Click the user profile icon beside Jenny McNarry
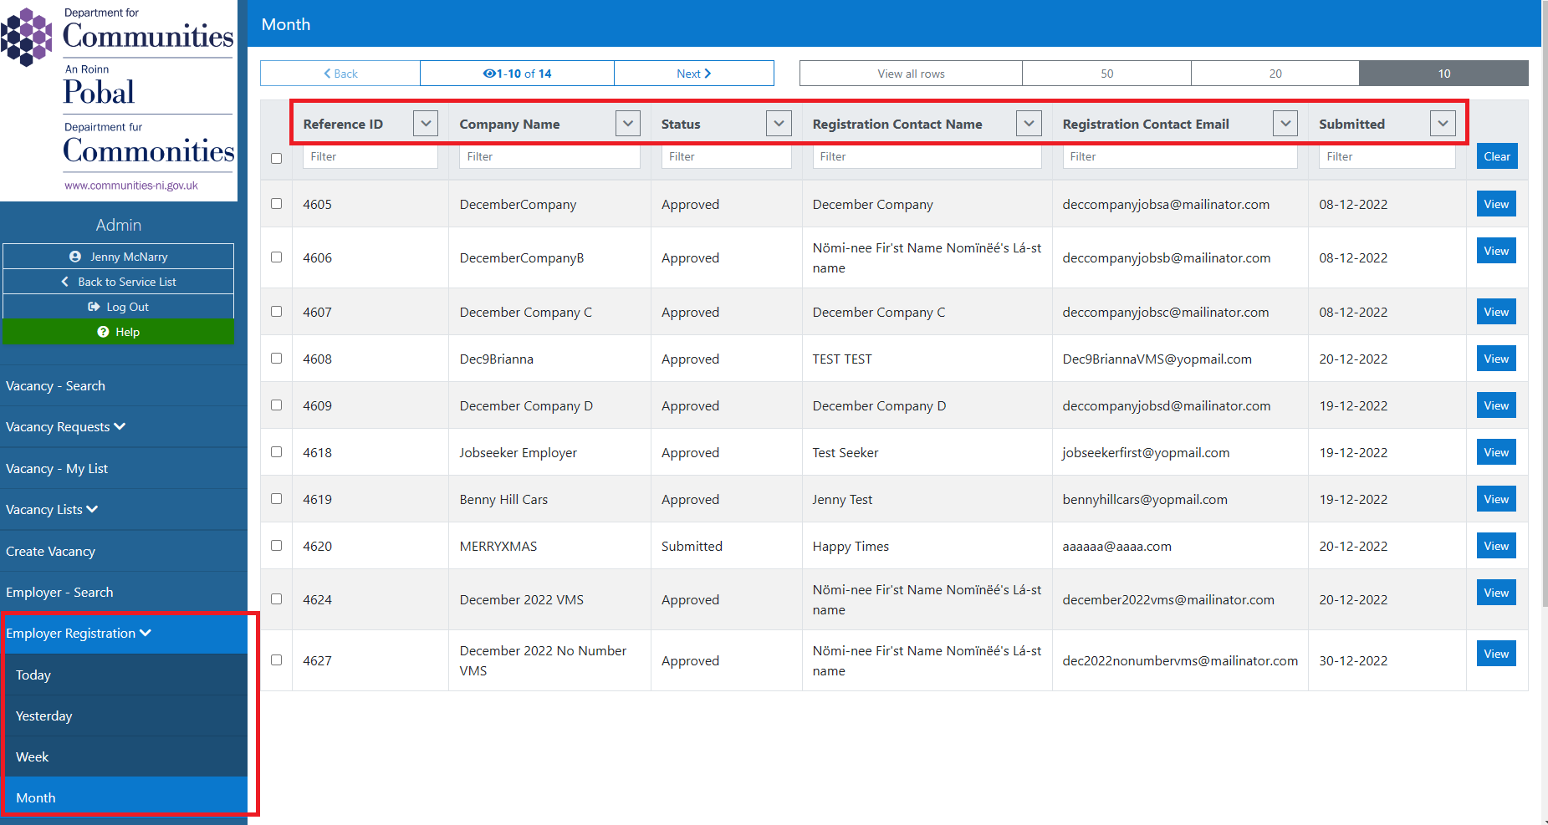Viewport: 1548px width, 825px height. [x=75, y=257]
